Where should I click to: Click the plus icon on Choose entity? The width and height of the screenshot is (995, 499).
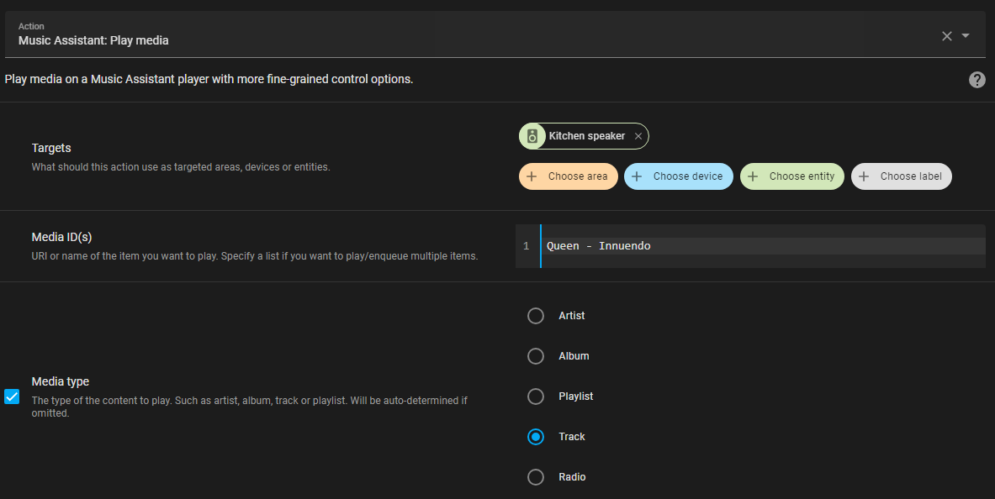[753, 176]
